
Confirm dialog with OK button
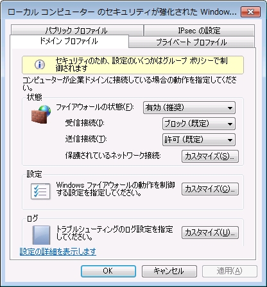pos(108,271)
